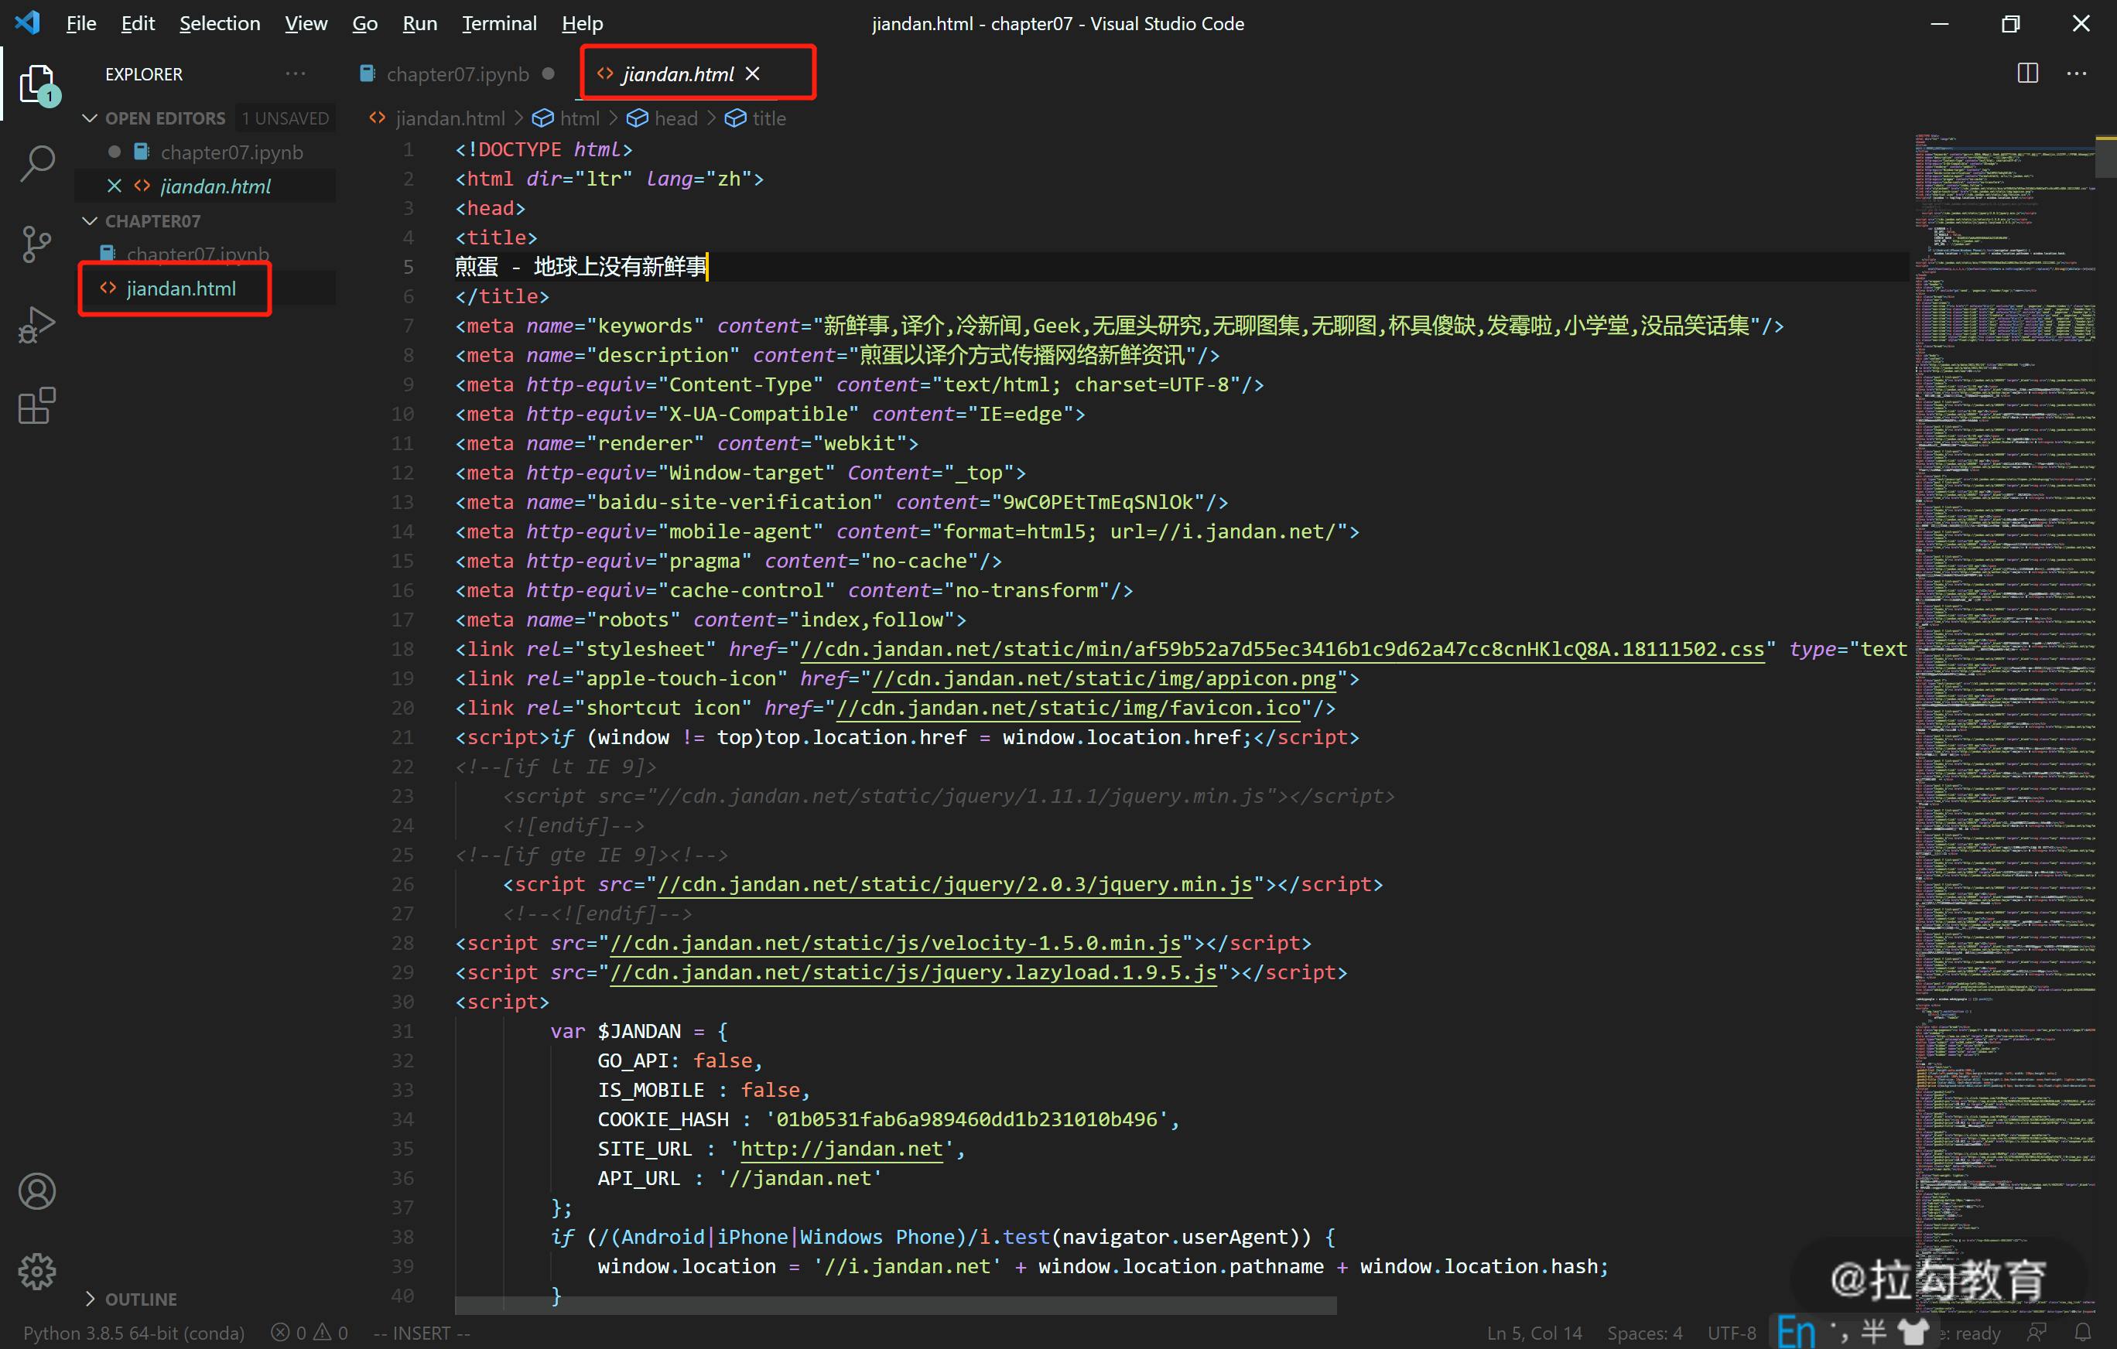Open editor More Actions ellipsis
This screenshot has width=2117, height=1349.
click(2077, 73)
